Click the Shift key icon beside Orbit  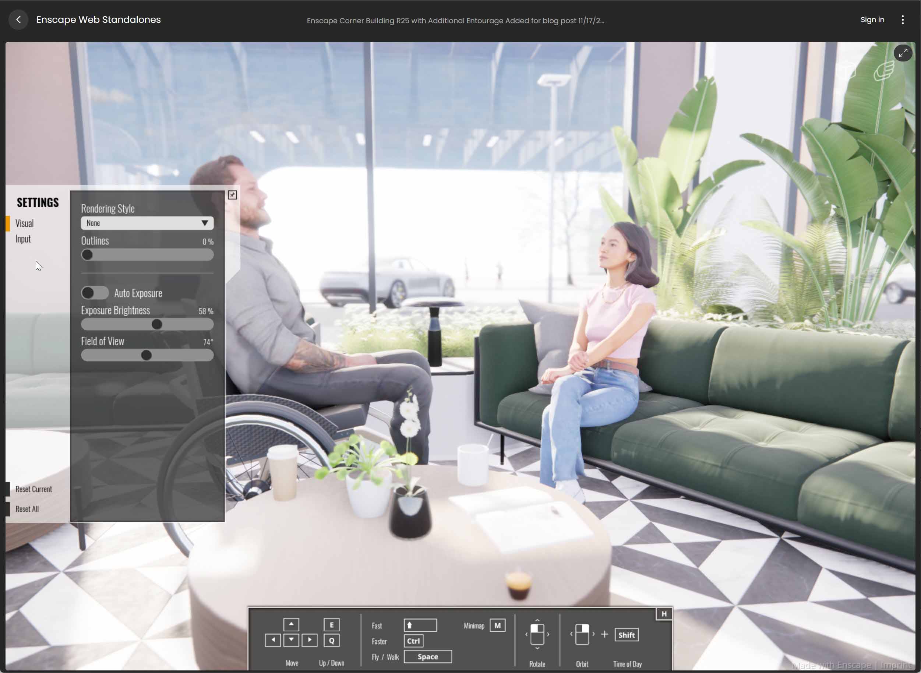[626, 634]
